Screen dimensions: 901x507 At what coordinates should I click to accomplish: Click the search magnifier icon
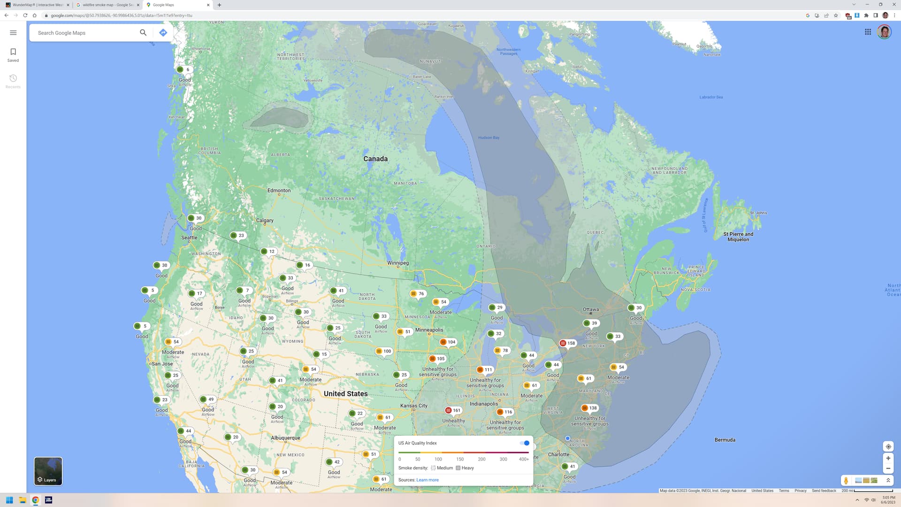143,32
